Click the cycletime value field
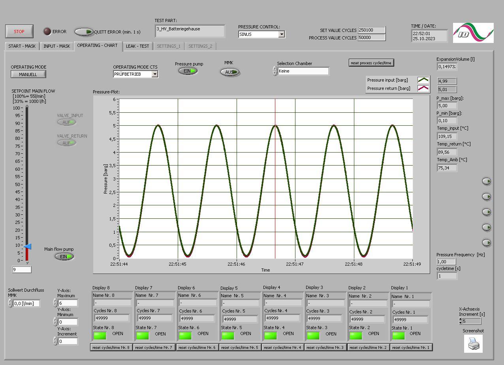The image size is (504, 365). coord(446,276)
